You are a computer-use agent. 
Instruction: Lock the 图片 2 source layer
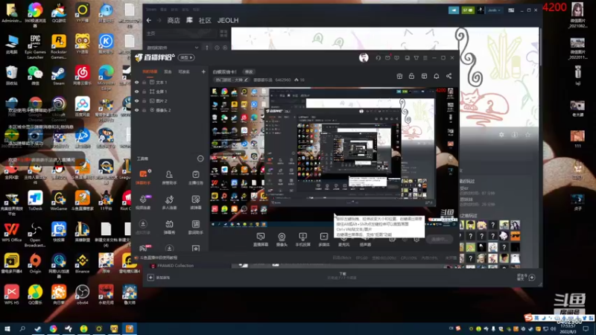pos(144,100)
